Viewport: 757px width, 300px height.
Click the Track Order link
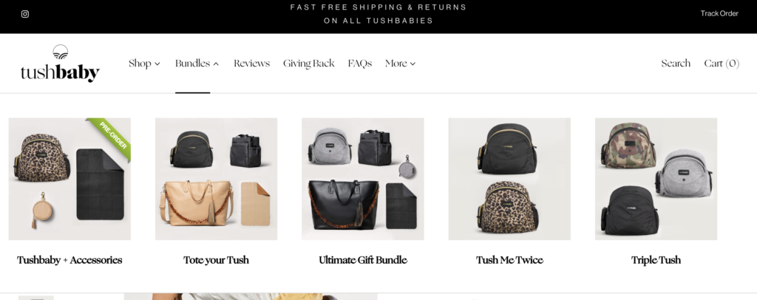coord(719,13)
